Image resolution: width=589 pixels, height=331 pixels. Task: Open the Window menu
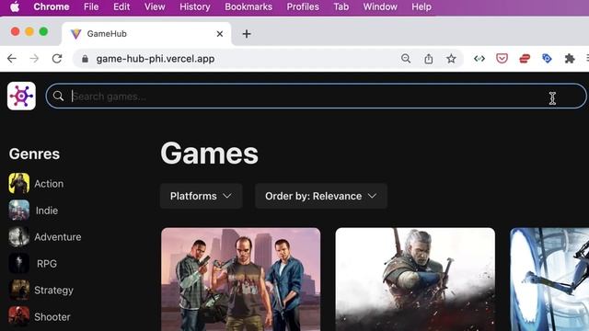[380, 6]
